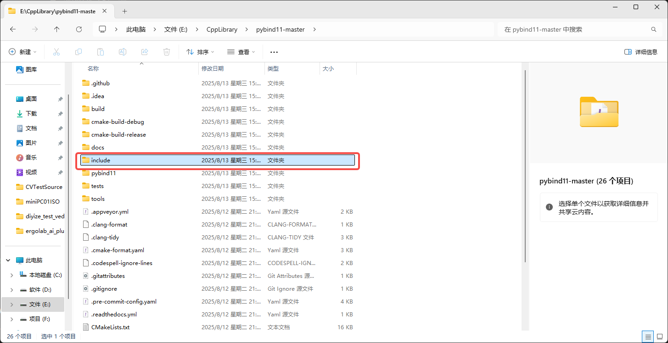Click the 查看 view menu
The image size is (668, 343).
click(241, 51)
